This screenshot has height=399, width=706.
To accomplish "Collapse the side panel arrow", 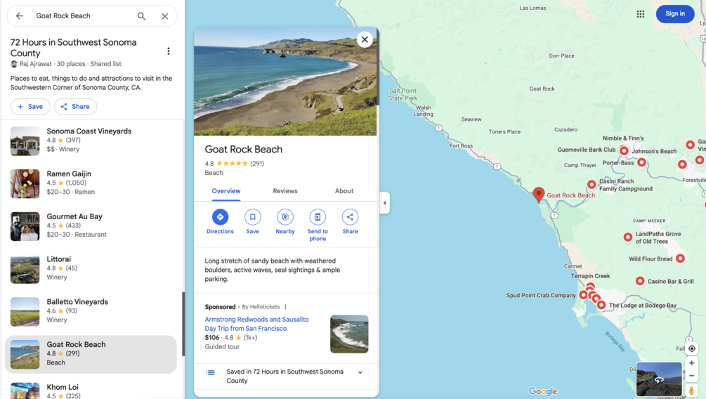I will tap(384, 203).
